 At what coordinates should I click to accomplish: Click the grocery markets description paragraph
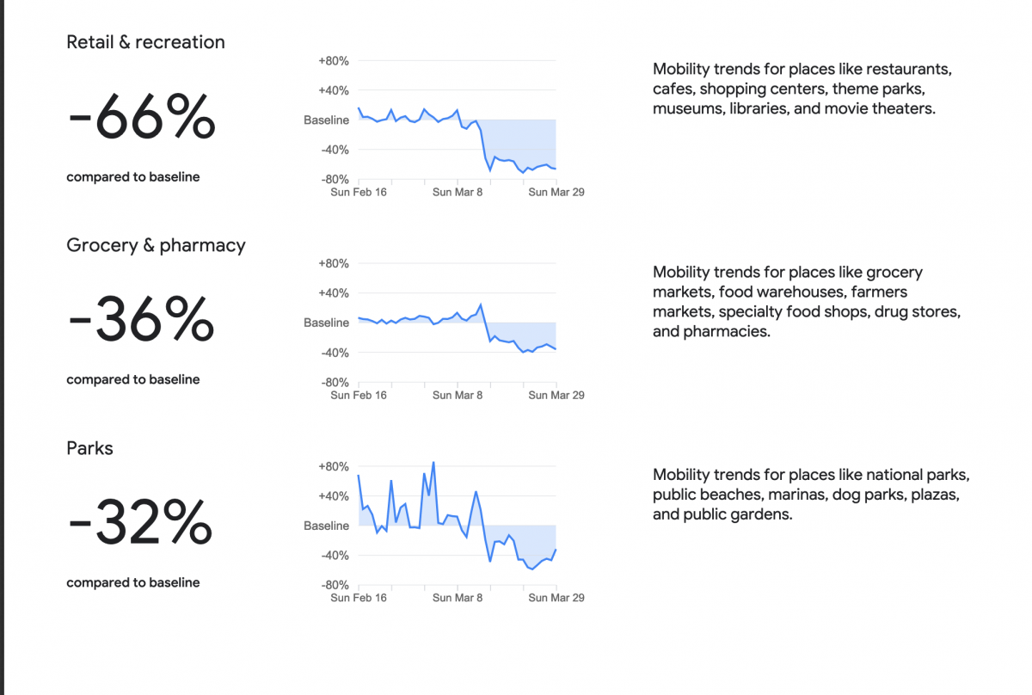click(806, 302)
